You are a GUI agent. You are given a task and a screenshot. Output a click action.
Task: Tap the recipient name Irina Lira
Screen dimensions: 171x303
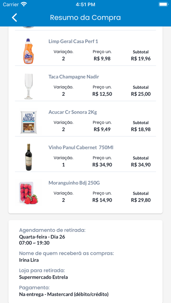pos(29,260)
